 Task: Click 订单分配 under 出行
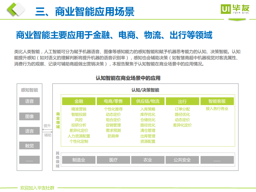point(182,109)
